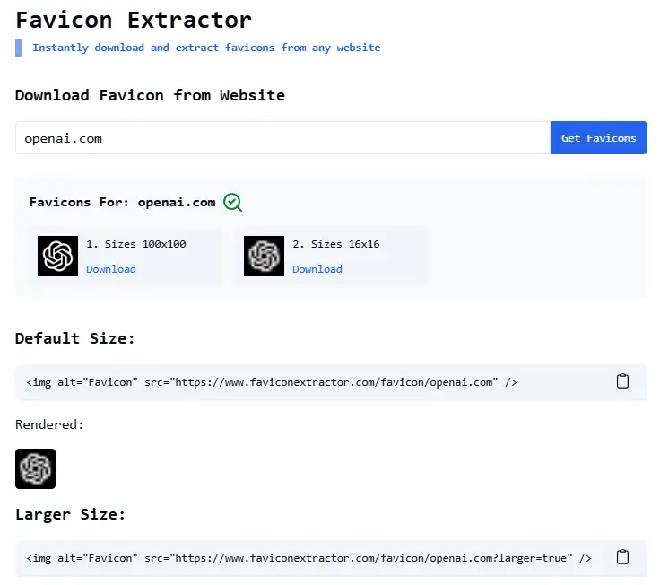
Task: Click the 'Instantly download and extract favicons' tagline
Action: click(206, 48)
